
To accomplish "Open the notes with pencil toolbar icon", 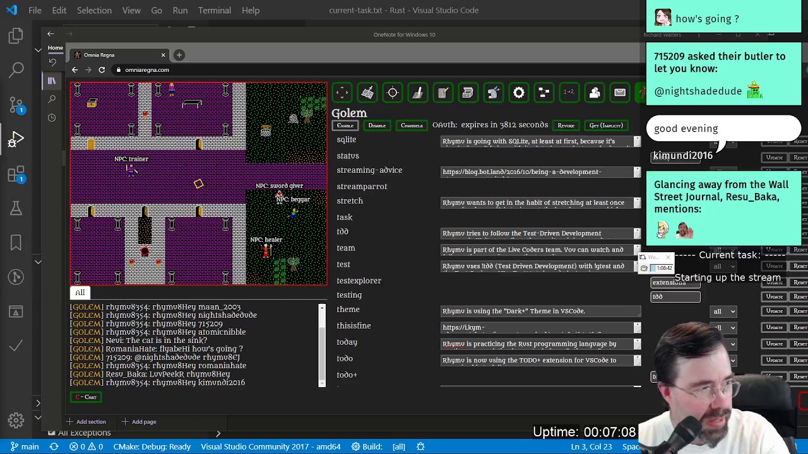I will point(443,93).
